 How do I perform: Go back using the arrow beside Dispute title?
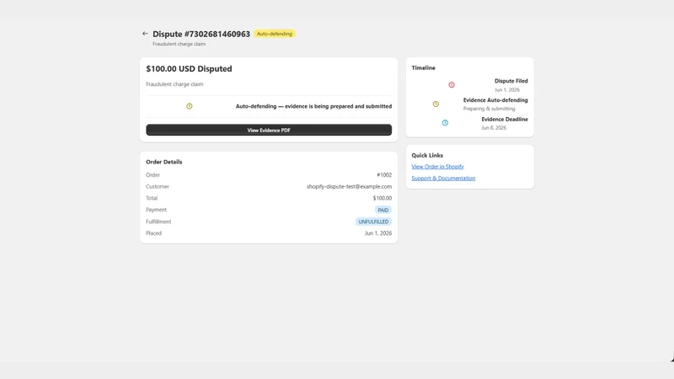pyautogui.click(x=145, y=34)
